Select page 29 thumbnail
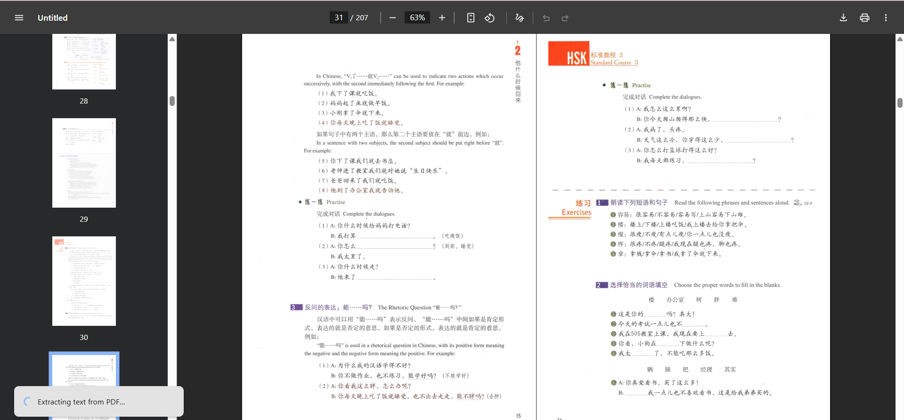The height and width of the screenshot is (420, 904). click(x=84, y=163)
